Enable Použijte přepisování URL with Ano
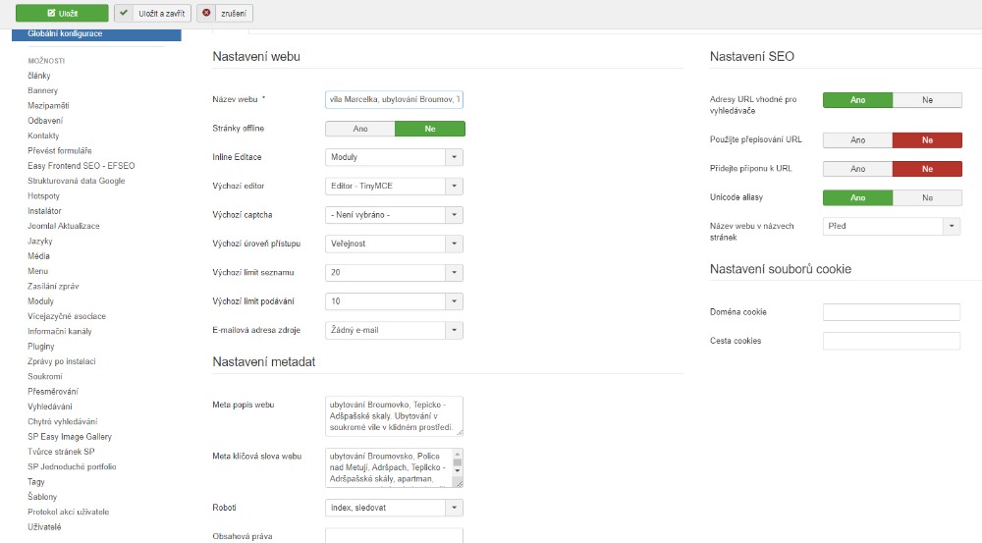Viewport: 982px width, 543px height. (857, 139)
